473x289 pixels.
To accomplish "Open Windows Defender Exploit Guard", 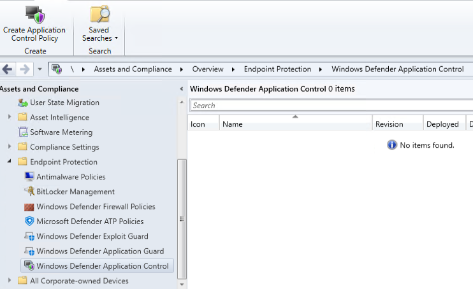I will [x=92, y=236].
